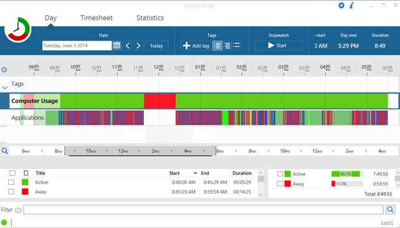
Task: Click the date field Tuesday, June 3 2014
Action: coord(77,45)
